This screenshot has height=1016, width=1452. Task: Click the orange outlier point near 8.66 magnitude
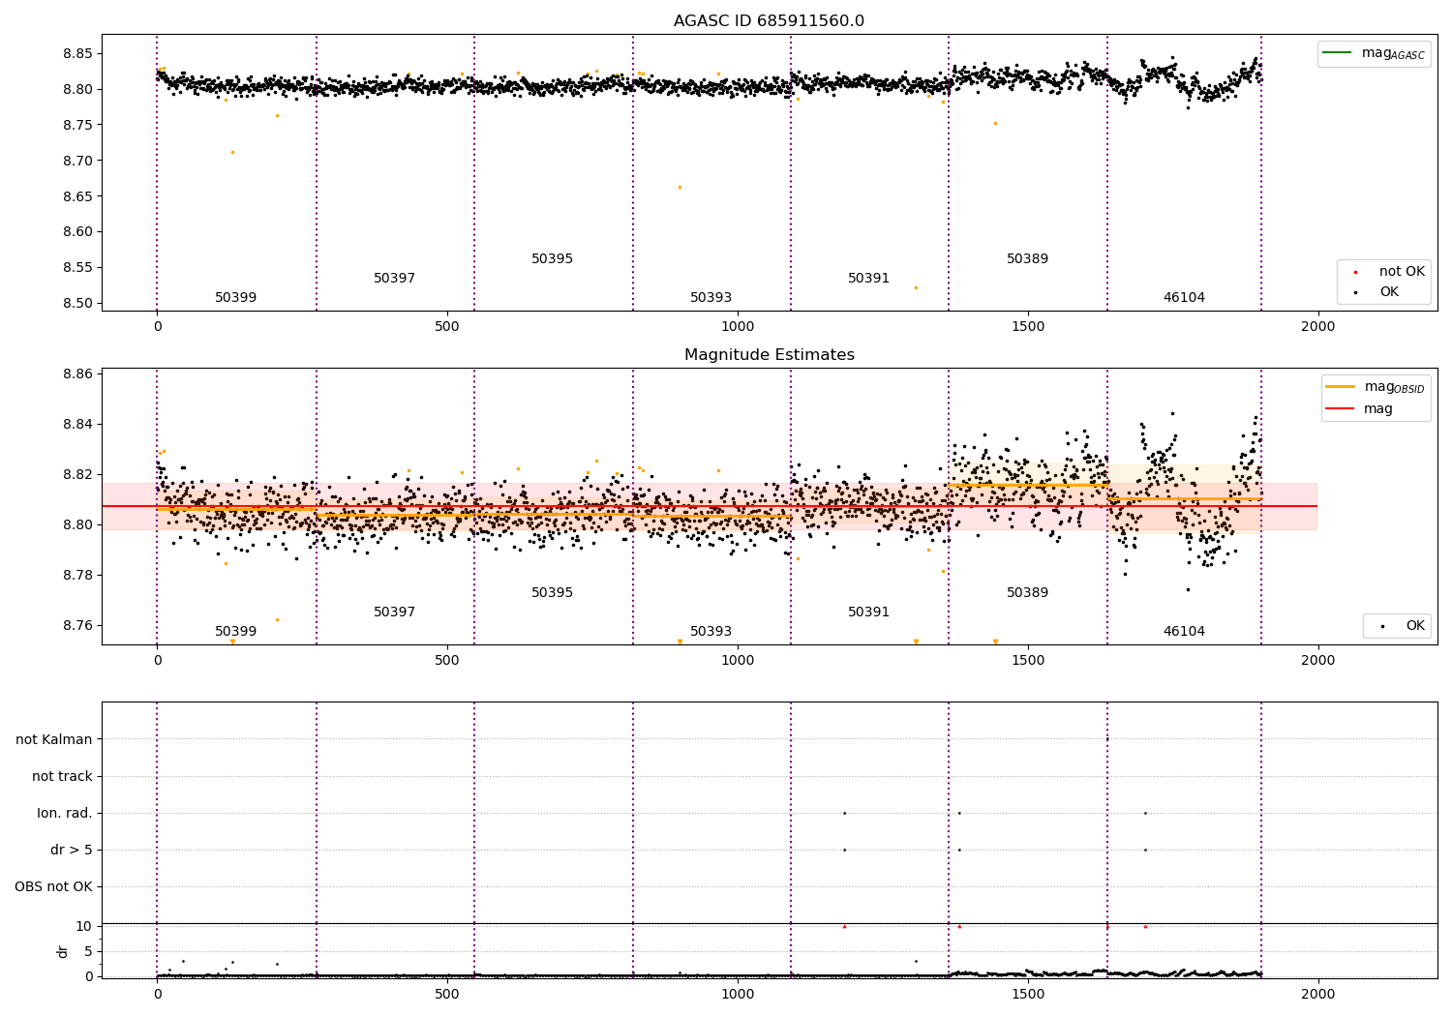point(680,188)
